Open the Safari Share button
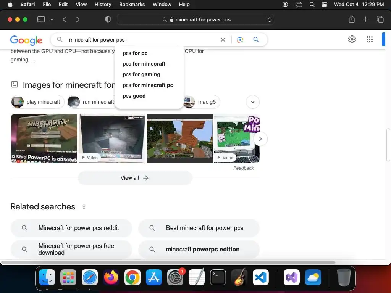This screenshot has width=391, height=293. [x=352, y=19]
